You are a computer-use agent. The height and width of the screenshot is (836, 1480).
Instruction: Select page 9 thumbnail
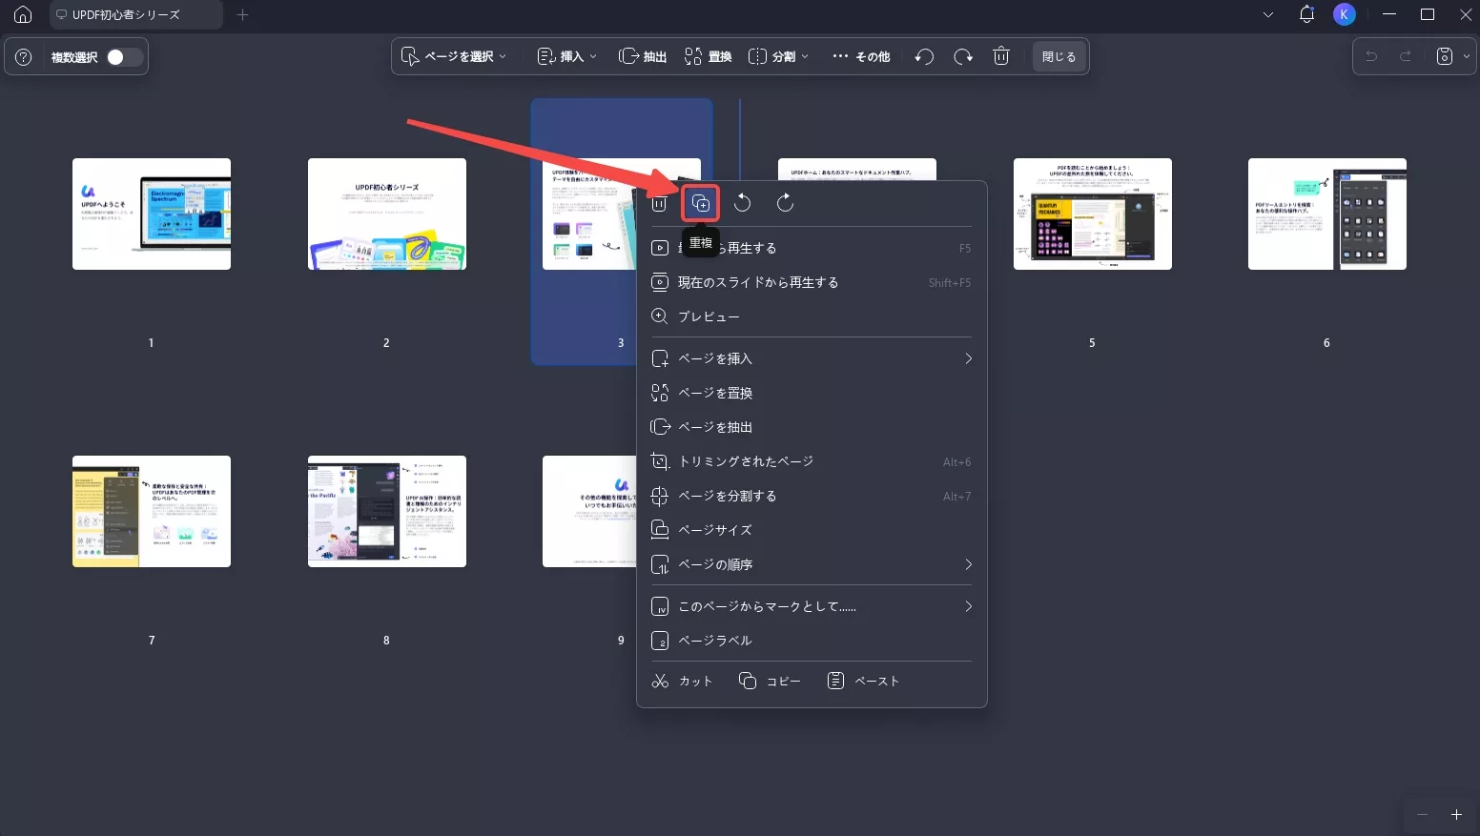tap(588, 511)
